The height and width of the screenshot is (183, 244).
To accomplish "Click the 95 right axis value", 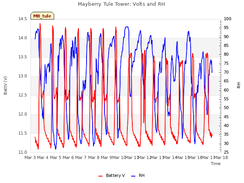I will [x=226, y=28].
